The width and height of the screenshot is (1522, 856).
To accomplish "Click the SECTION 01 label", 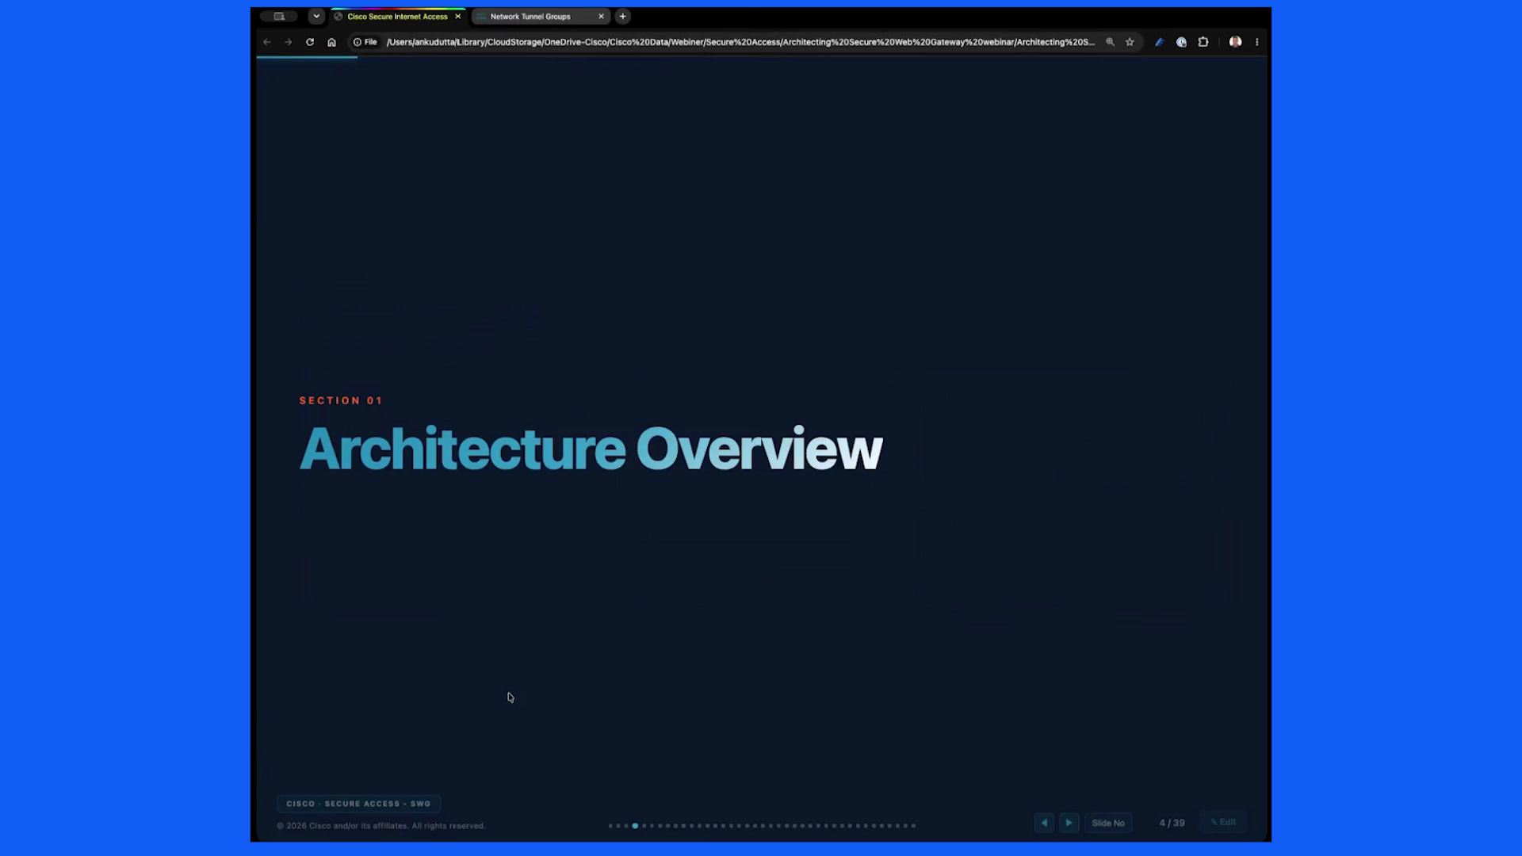I will (341, 400).
